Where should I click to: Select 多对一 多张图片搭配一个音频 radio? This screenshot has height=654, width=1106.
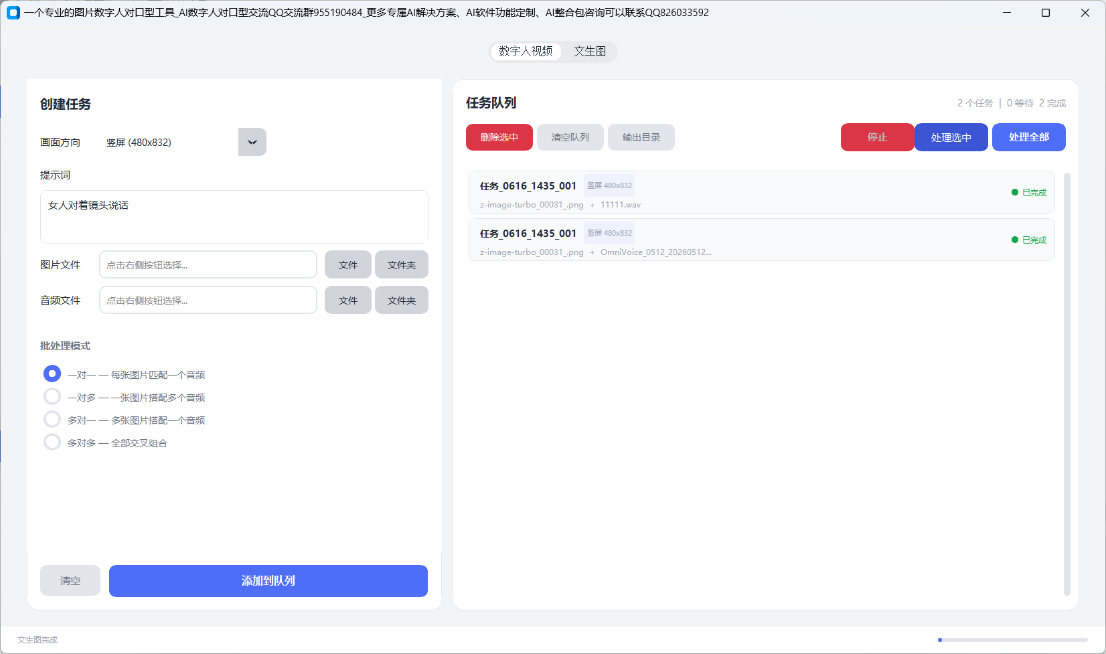point(52,419)
